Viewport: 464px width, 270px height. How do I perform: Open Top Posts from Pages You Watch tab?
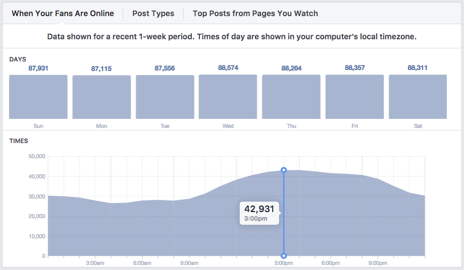(x=255, y=14)
